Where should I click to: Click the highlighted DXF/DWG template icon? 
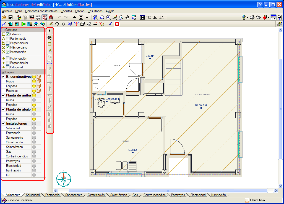(x=45, y=18)
